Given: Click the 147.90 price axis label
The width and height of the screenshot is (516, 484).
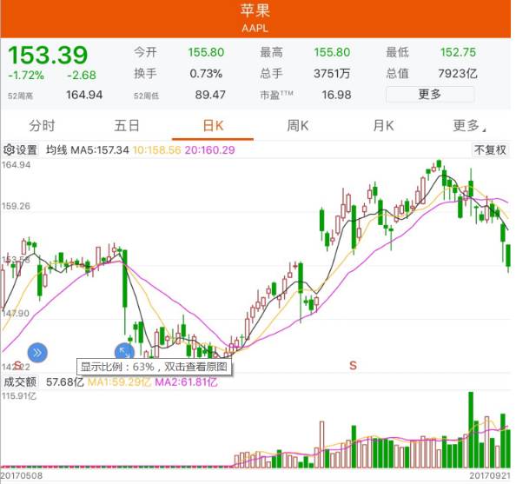Looking at the screenshot, I should tap(16, 314).
